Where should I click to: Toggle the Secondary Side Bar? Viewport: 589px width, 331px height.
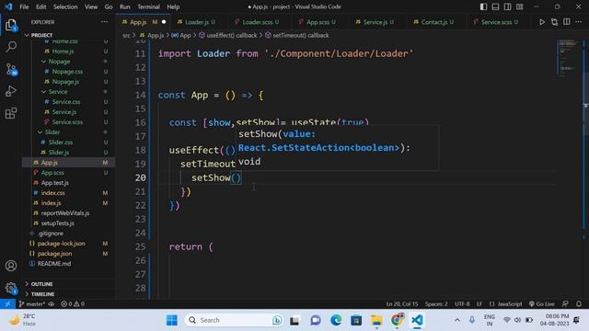507,6
